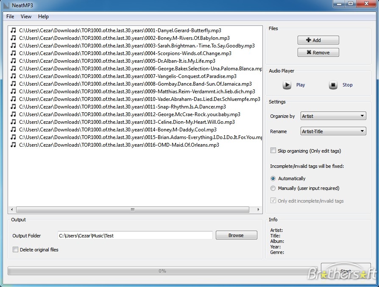Click music note icon beside OMD-Maid.Of.Orleans
This screenshot has width=379, height=287.
[x=13, y=145]
